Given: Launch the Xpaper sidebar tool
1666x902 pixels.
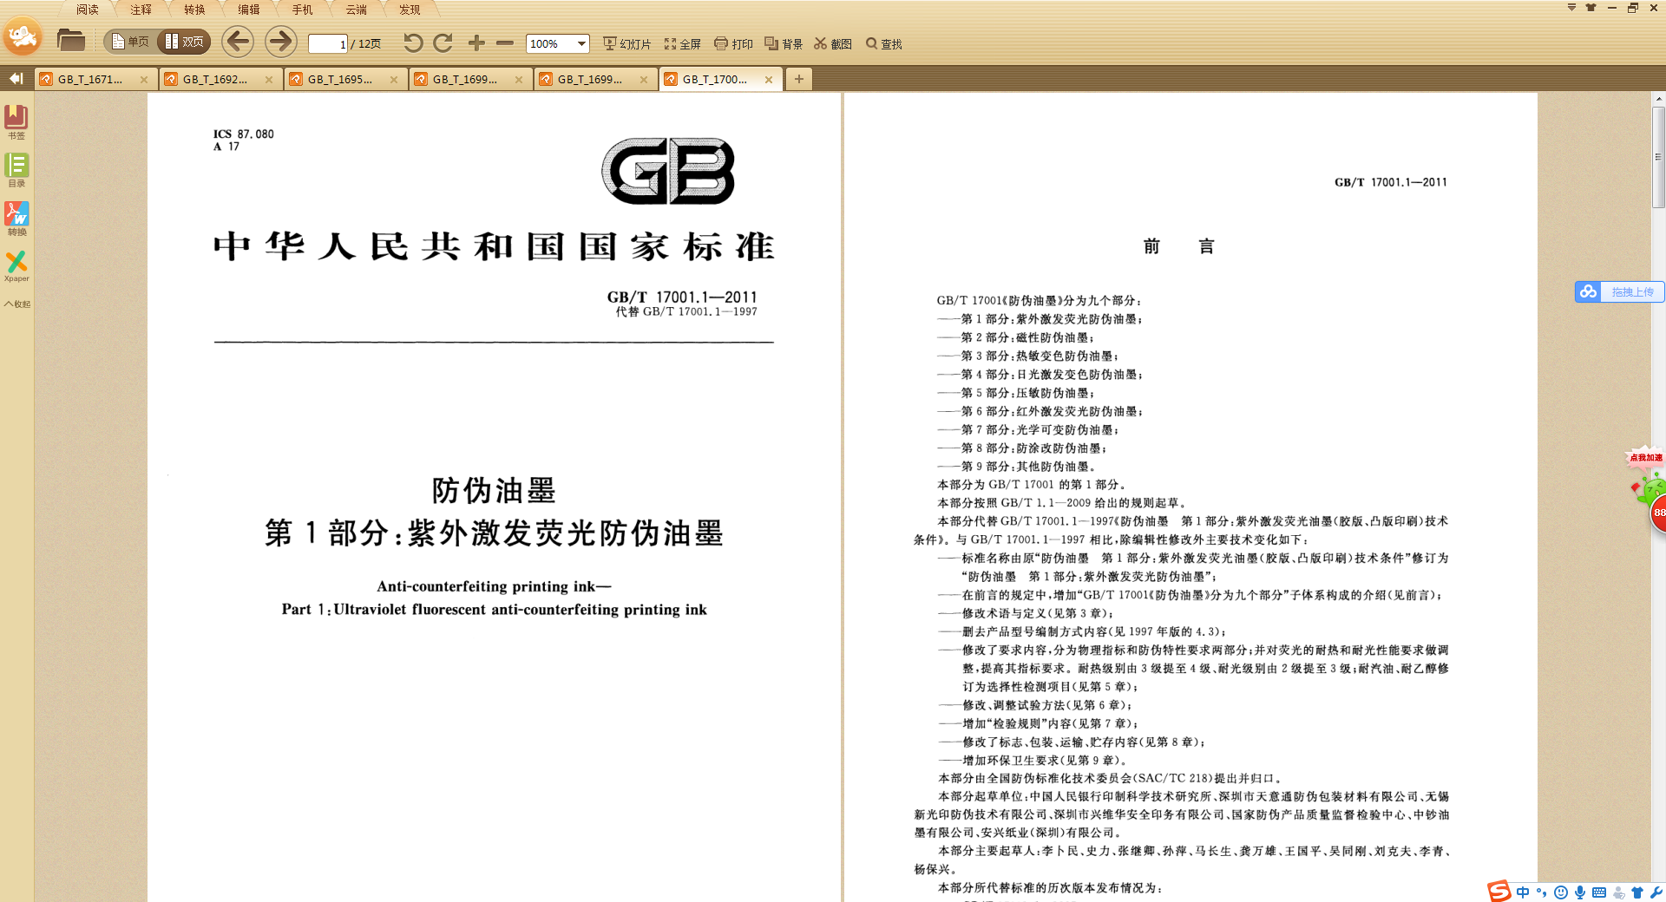Looking at the screenshot, I should click(16, 265).
